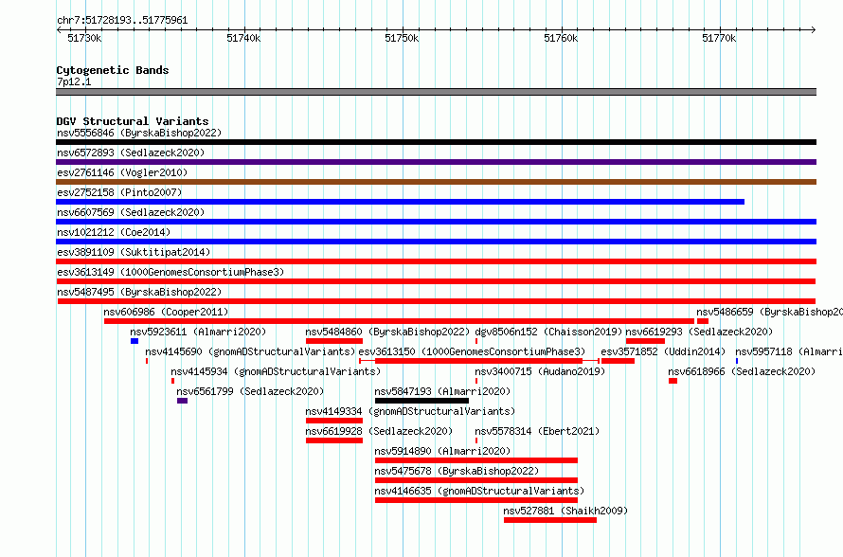Click nsv4145690 (gnomADStructuralVariants) label
Viewport: 843px width, 557px height.
point(251,351)
